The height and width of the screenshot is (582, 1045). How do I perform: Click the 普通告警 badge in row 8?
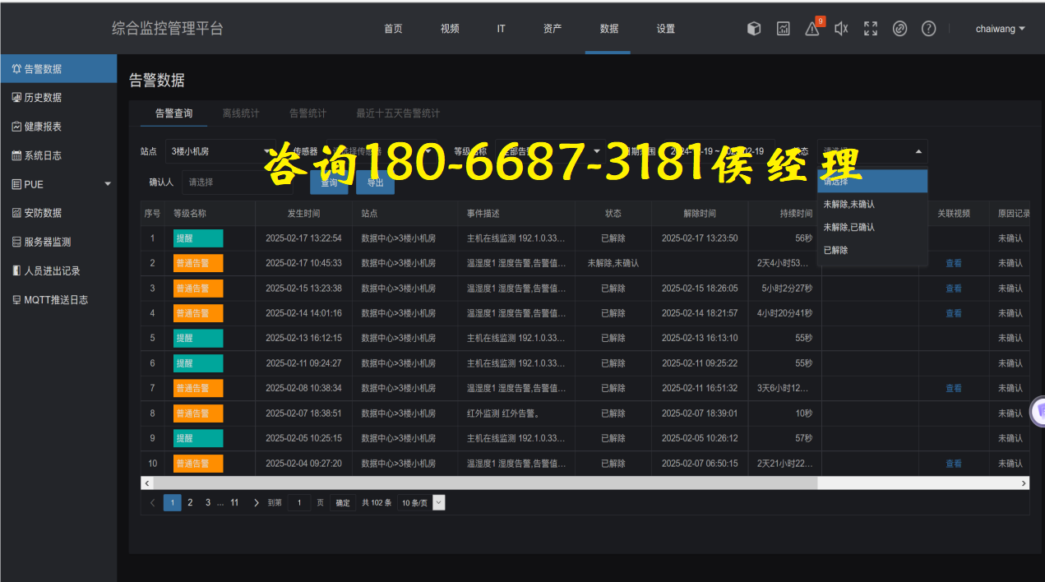(198, 413)
